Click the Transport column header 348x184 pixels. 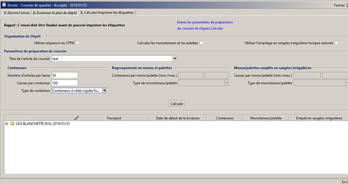(x=114, y=118)
